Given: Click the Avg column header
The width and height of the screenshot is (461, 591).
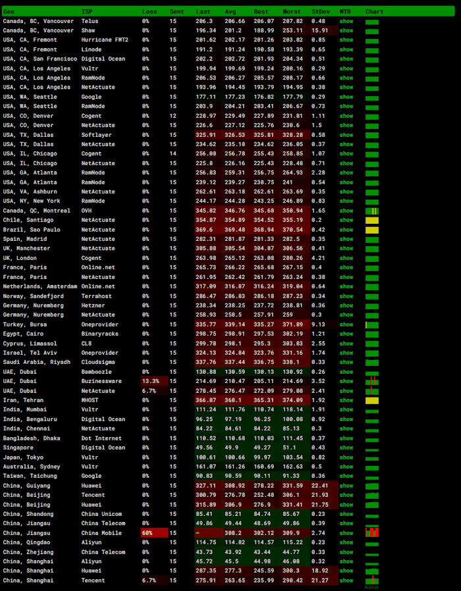Looking at the screenshot, I should (x=230, y=12).
